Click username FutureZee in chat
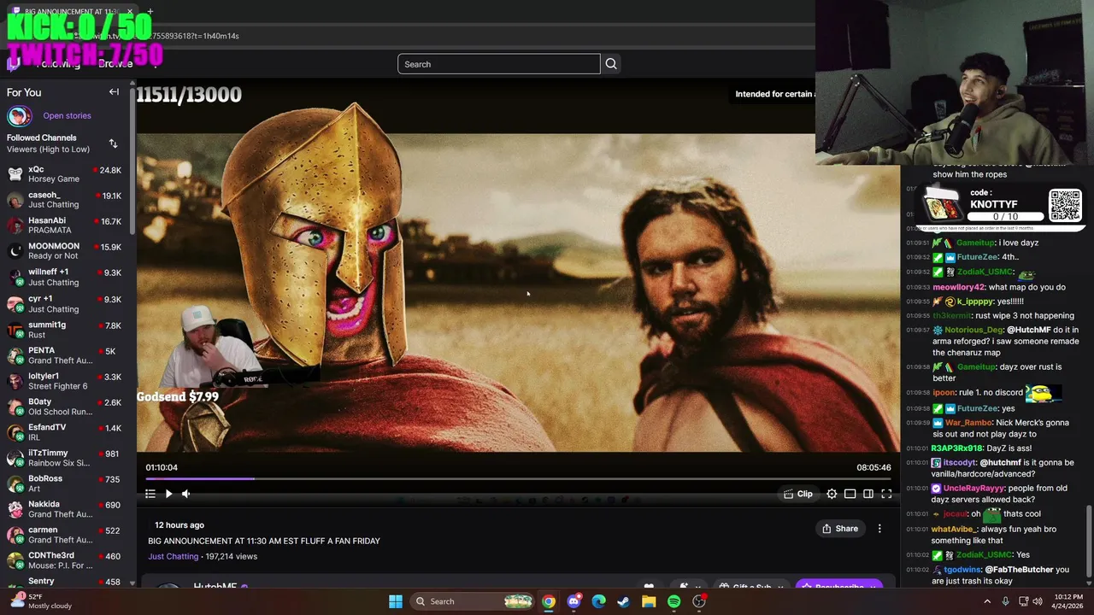 (x=977, y=257)
